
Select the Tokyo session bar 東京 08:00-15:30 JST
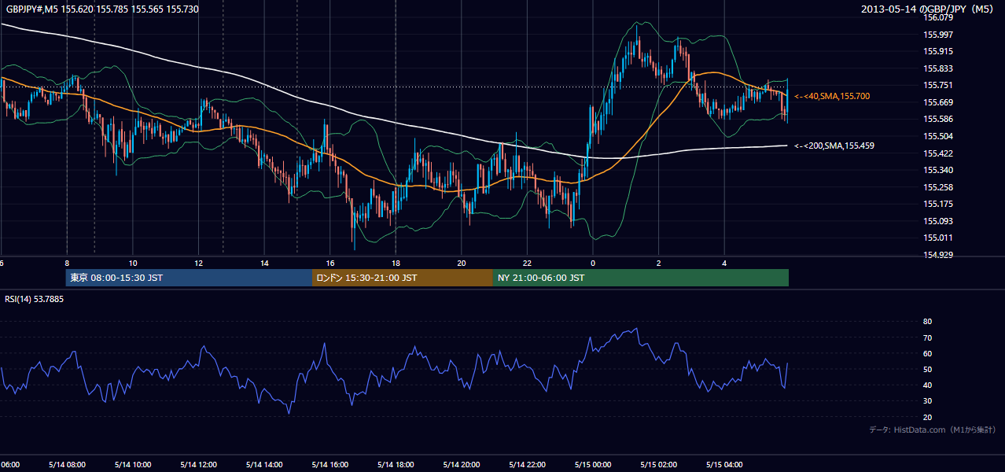point(190,278)
